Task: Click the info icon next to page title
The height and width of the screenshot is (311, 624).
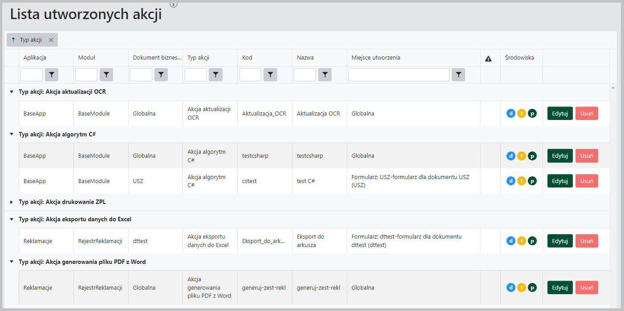Action: [x=174, y=4]
